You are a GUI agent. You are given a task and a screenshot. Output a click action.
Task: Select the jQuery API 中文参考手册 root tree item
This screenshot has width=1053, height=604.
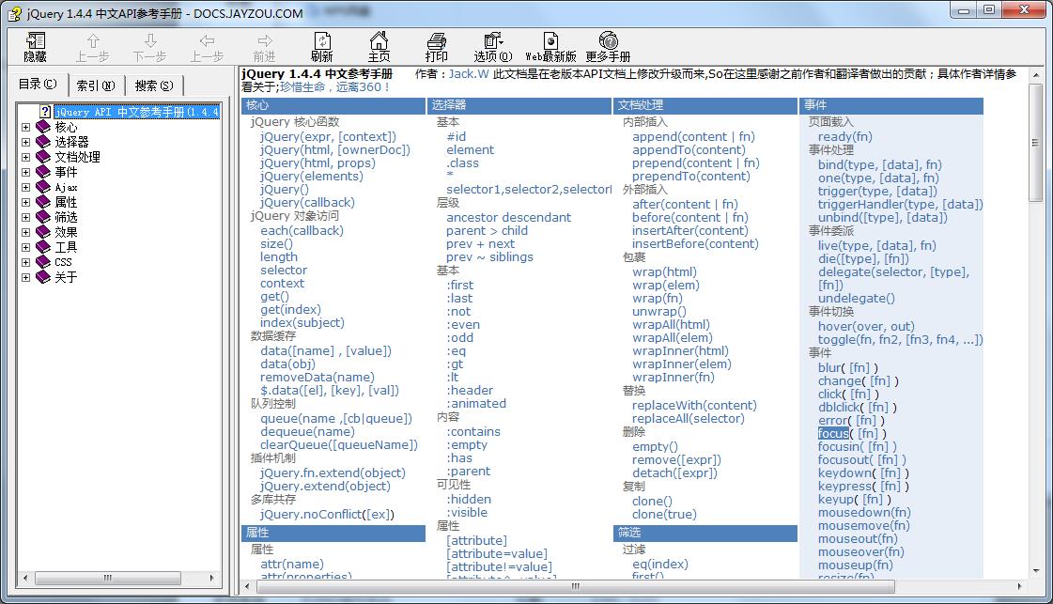pos(137,112)
